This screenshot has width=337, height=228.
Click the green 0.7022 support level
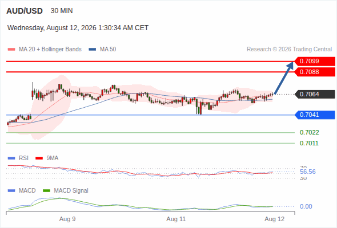click(x=309, y=133)
